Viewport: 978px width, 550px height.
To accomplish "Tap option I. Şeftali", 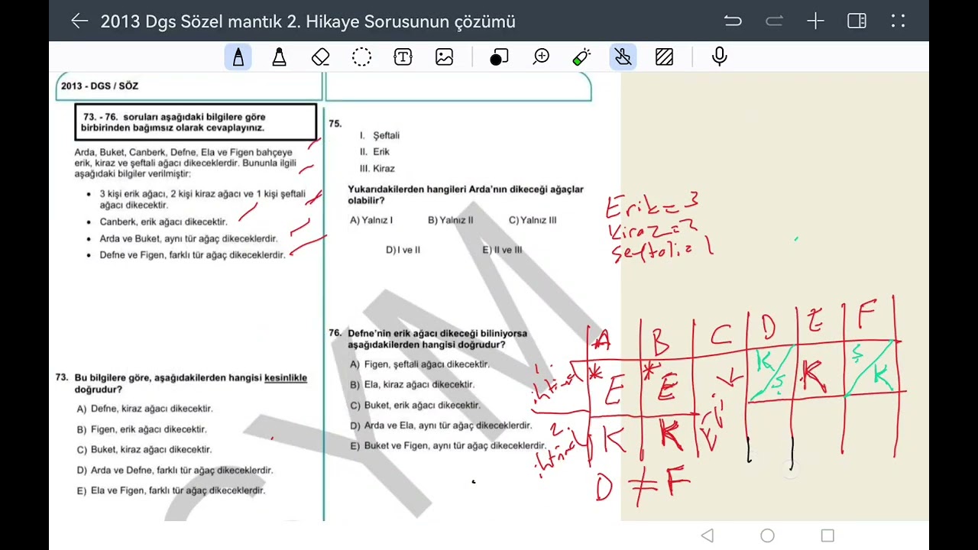I will [380, 135].
